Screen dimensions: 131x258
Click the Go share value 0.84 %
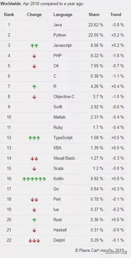[x=97, y=189]
